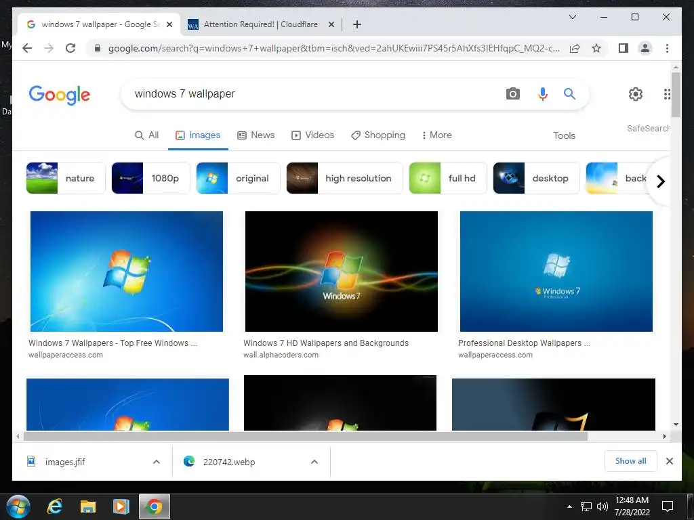Click the wall.alphacoders.com source link

pos(281,355)
